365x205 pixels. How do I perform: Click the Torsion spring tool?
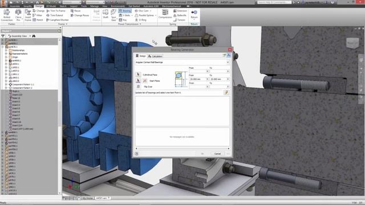tap(179, 20)
